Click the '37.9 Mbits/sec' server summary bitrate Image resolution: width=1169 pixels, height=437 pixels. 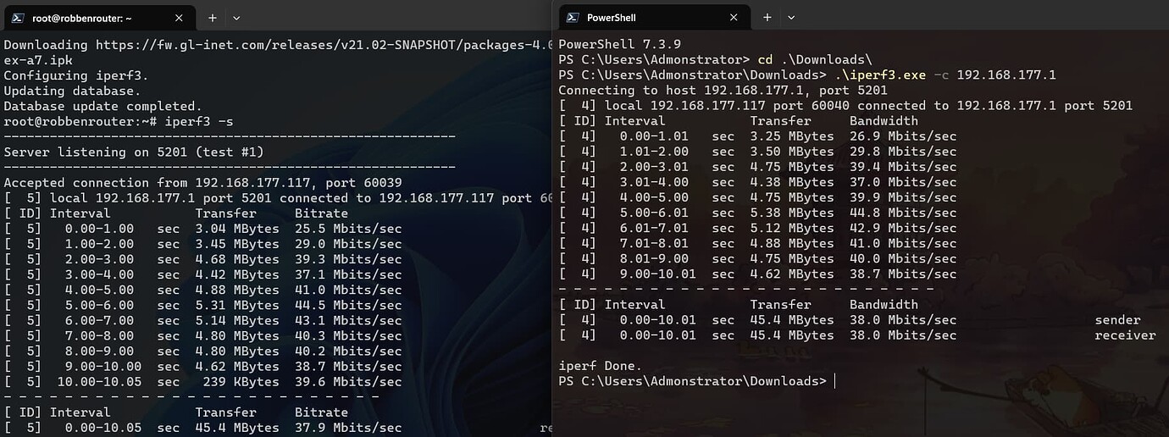(348, 427)
